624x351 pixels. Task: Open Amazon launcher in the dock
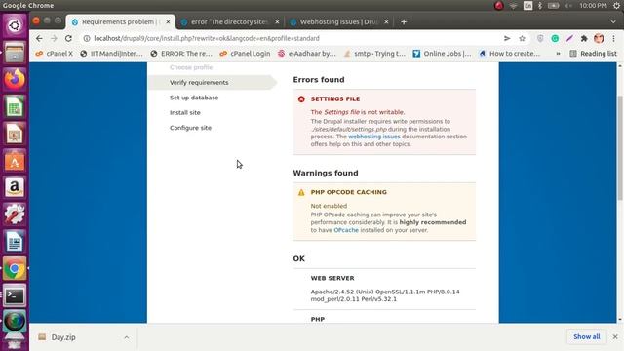click(15, 187)
